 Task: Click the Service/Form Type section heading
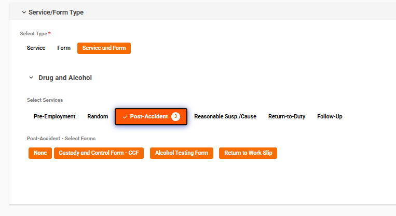(x=56, y=12)
